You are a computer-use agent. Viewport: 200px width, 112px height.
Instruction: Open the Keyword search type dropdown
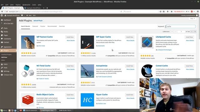pyautogui.click(x=162, y=26)
